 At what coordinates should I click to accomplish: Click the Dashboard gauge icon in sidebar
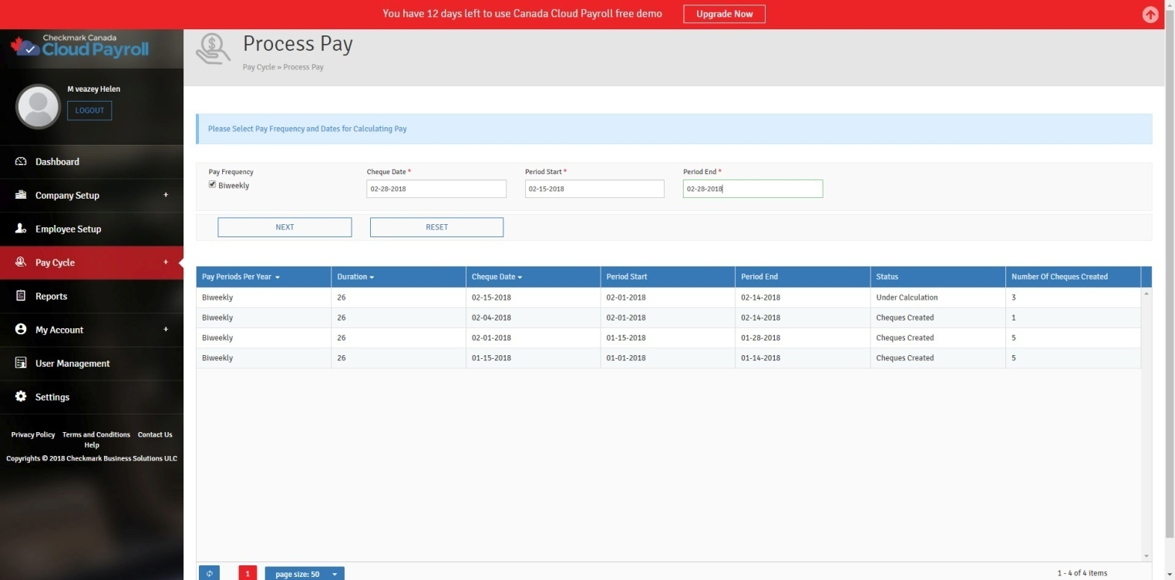21,162
